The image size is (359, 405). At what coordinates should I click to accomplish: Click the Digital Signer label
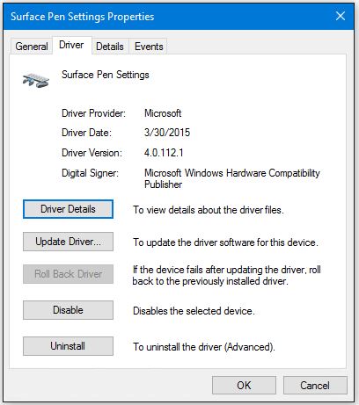pos(90,173)
